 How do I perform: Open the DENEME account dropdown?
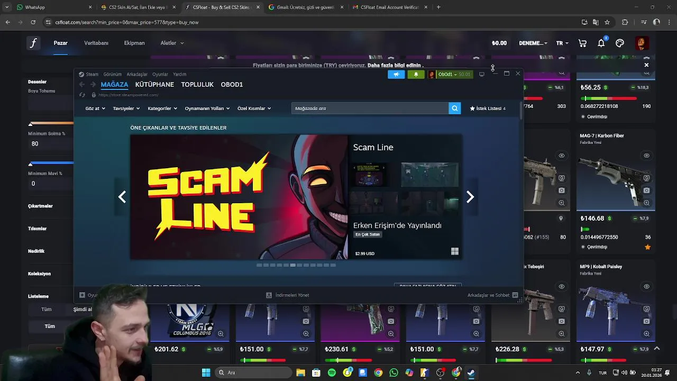(x=533, y=43)
